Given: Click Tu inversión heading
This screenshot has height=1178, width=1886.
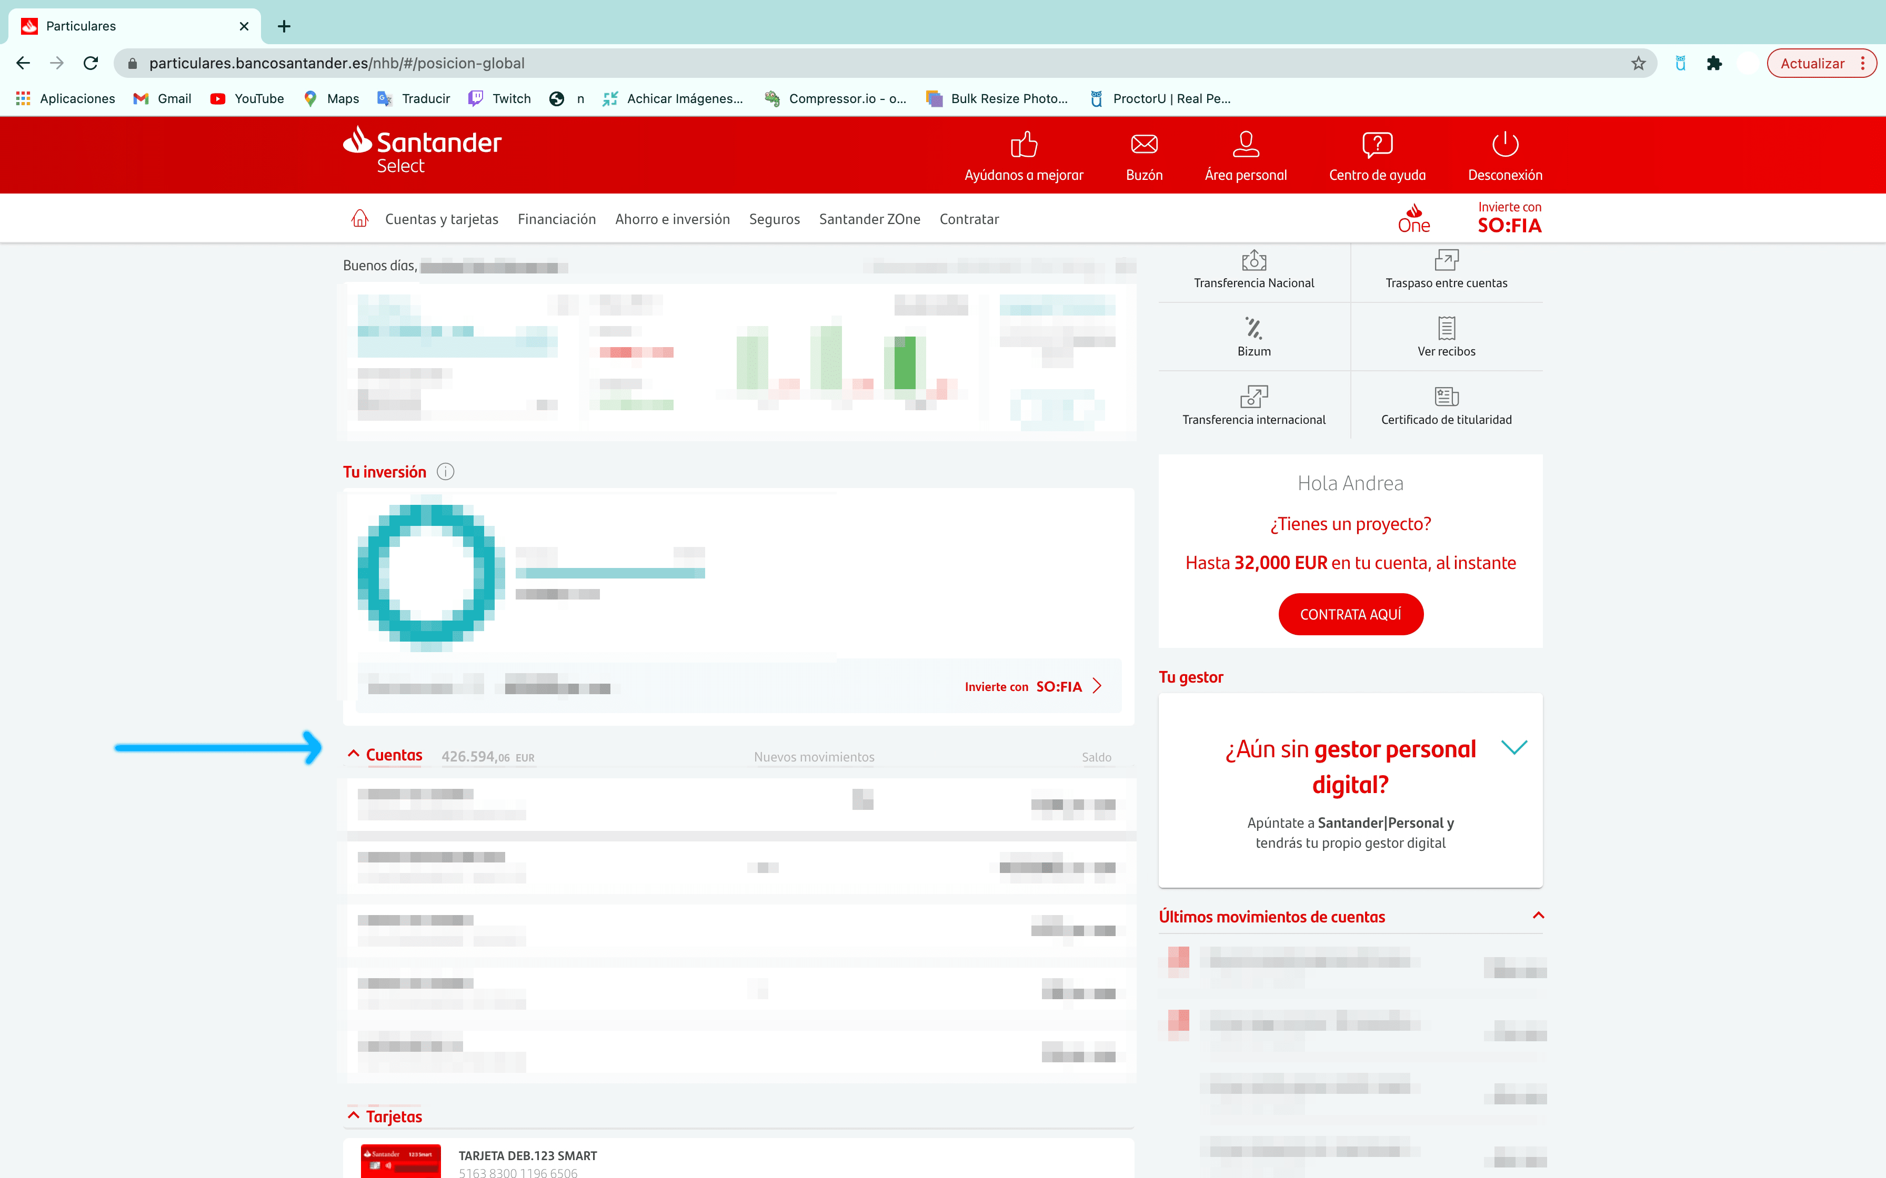Looking at the screenshot, I should click(x=384, y=471).
